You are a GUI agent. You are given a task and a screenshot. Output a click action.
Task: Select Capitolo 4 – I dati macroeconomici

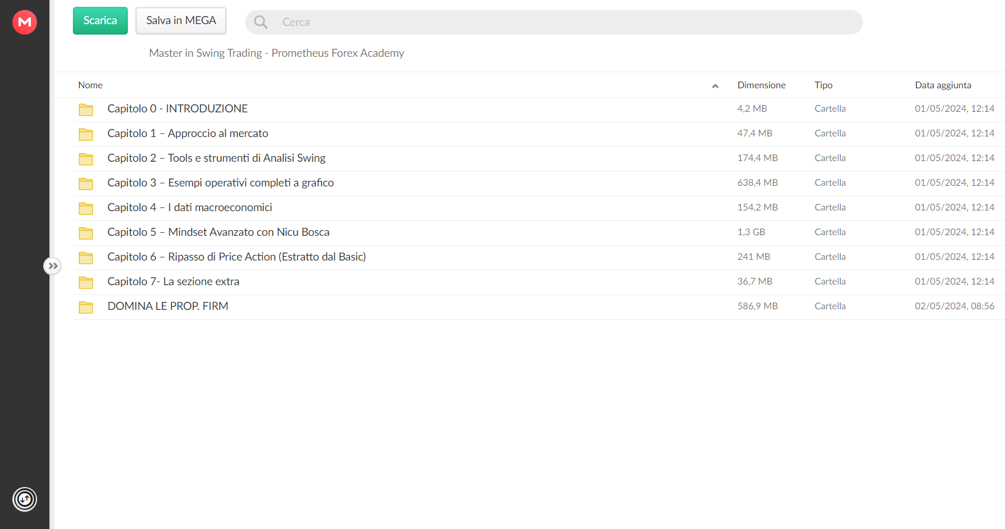190,207
